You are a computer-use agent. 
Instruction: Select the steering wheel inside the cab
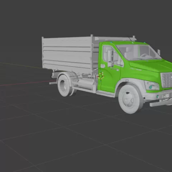pyautogui.click(x=144, y=55)
